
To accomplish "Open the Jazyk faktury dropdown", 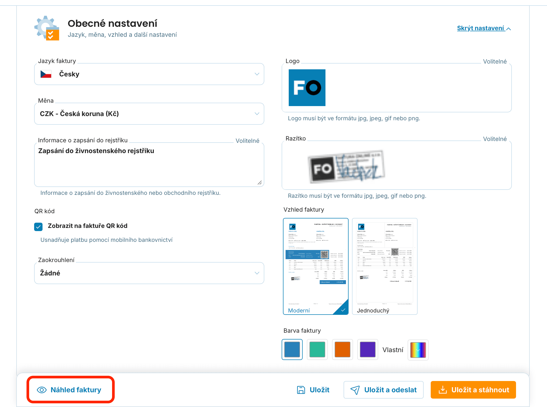I will [149, 74].
